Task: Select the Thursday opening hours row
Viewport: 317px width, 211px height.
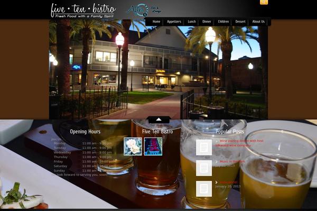Action: point(83,157)
